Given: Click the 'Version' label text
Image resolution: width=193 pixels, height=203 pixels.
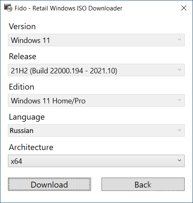Looking at the screenshot, I should (22, 26).
